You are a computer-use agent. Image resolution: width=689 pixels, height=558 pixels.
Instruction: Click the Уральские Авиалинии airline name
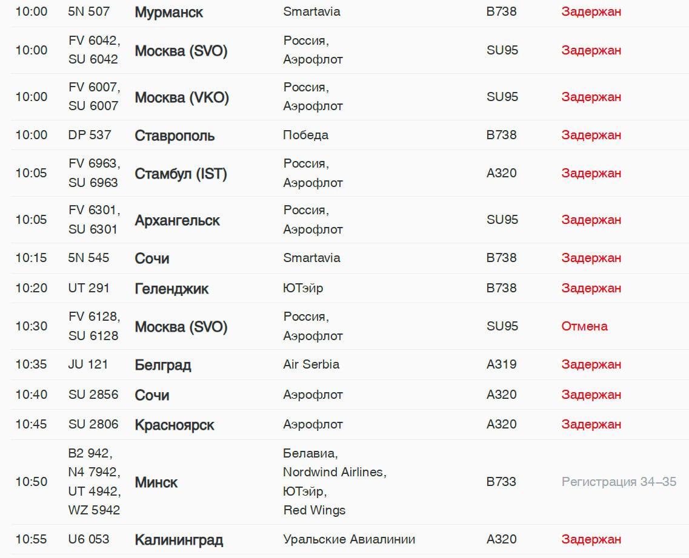point(349,539)
